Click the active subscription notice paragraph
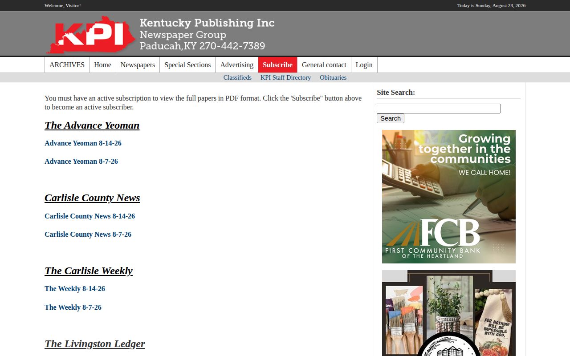Image resolution: width=570 pixels, height=356 pixels. click(203, 103)
